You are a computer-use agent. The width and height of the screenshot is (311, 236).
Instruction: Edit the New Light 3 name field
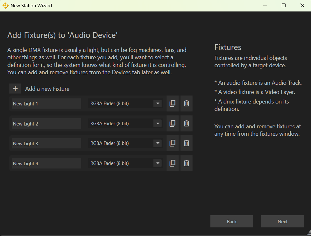[x=46, y=143]
